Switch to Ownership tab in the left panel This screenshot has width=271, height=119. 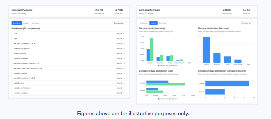35,23
